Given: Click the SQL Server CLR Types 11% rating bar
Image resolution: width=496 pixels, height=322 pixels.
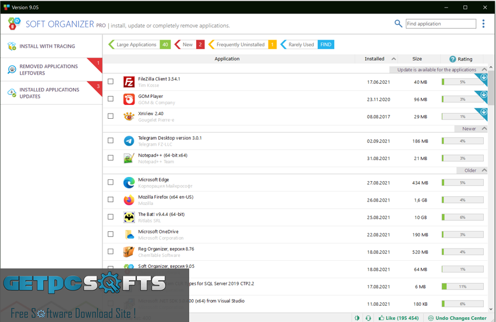Looking at the screenshot, I should [462, 286].
